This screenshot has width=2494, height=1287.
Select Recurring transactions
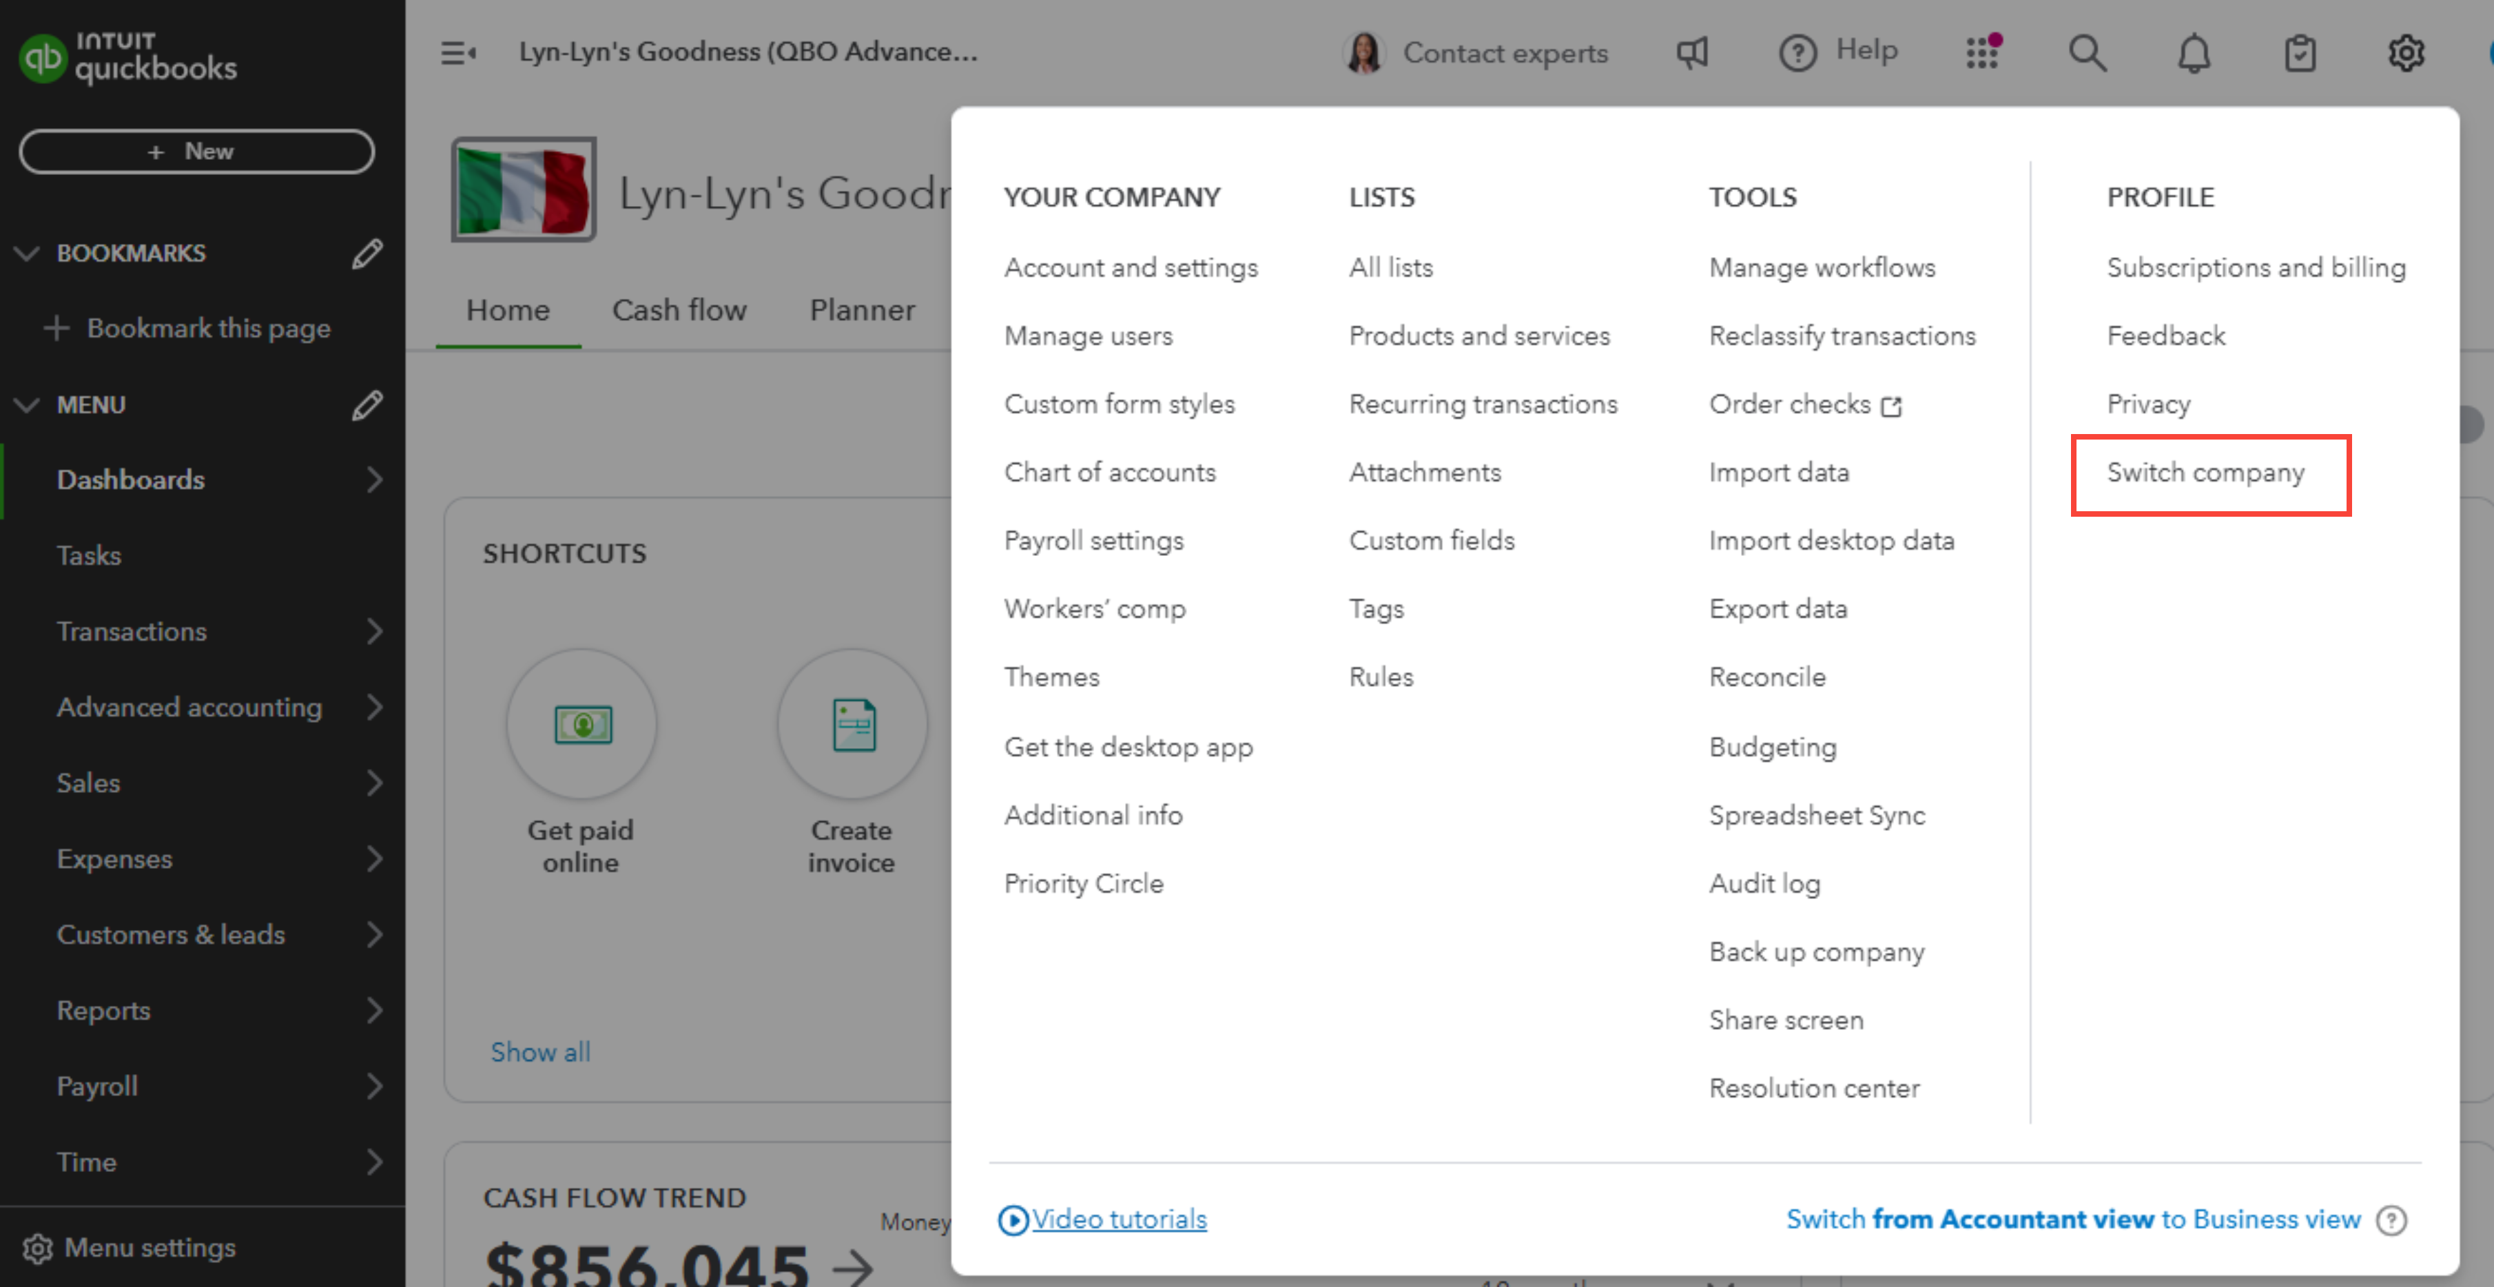(1483, 404)
